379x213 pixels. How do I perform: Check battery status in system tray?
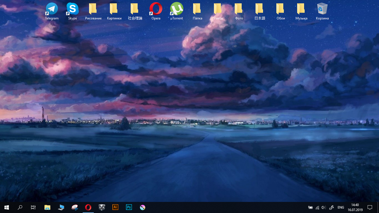point(310,207)
